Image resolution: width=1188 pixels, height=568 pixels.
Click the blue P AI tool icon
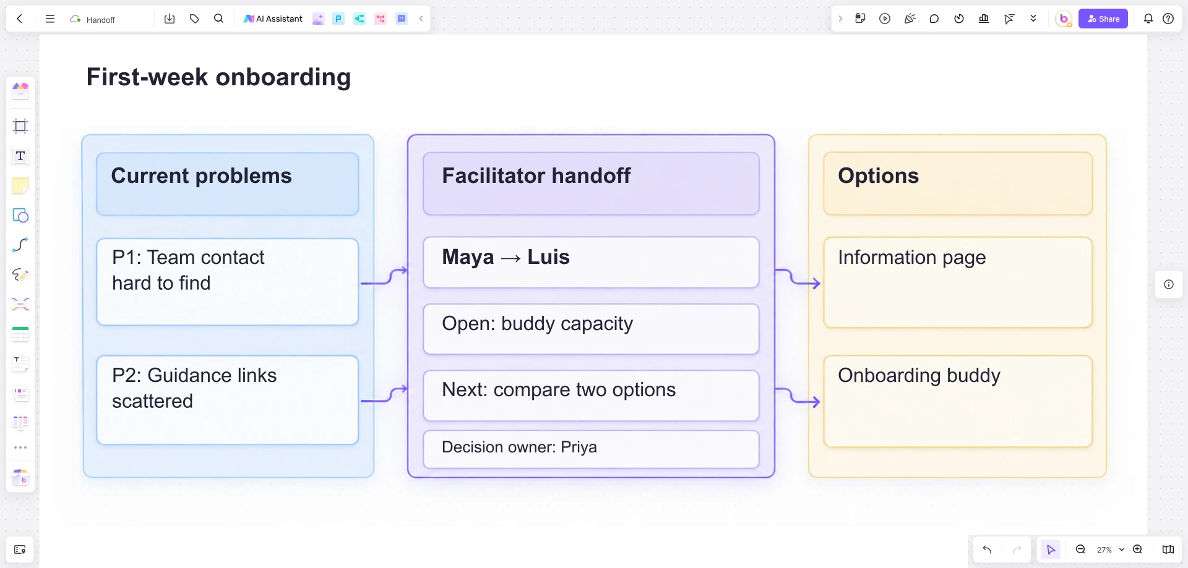coord(338,19)
